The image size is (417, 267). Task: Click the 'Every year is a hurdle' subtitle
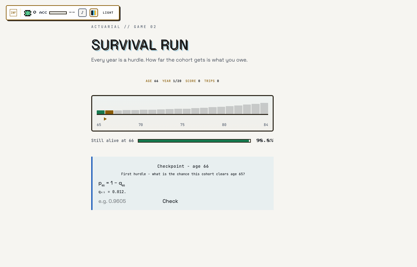click(x=169, y=60)
